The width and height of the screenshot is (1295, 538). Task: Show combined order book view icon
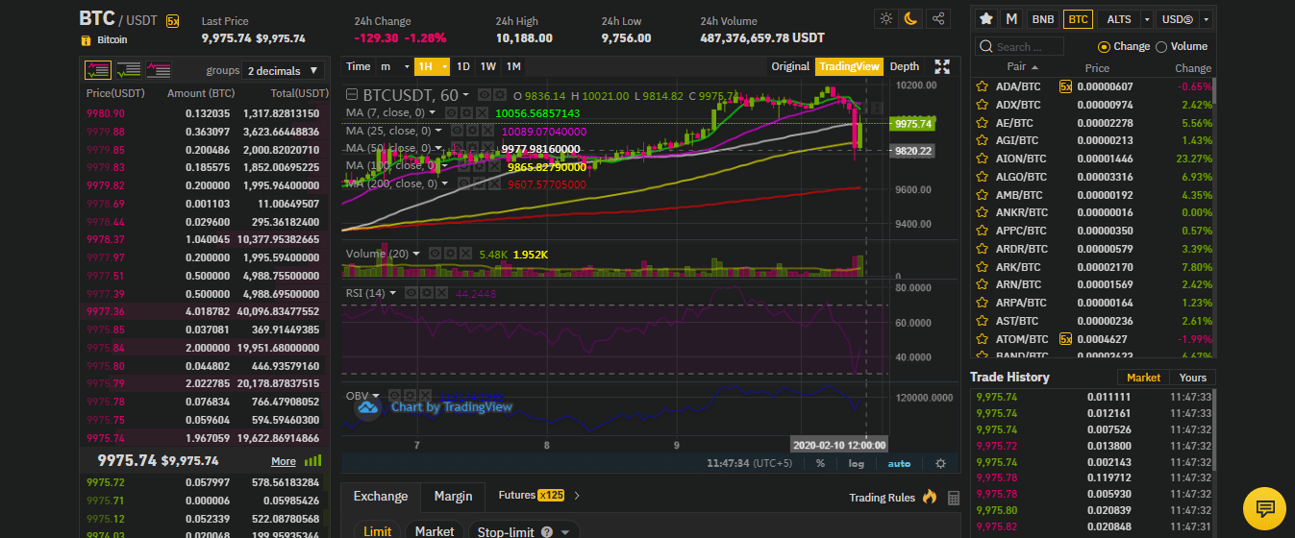pyautogui.click(x=98, y=70)
